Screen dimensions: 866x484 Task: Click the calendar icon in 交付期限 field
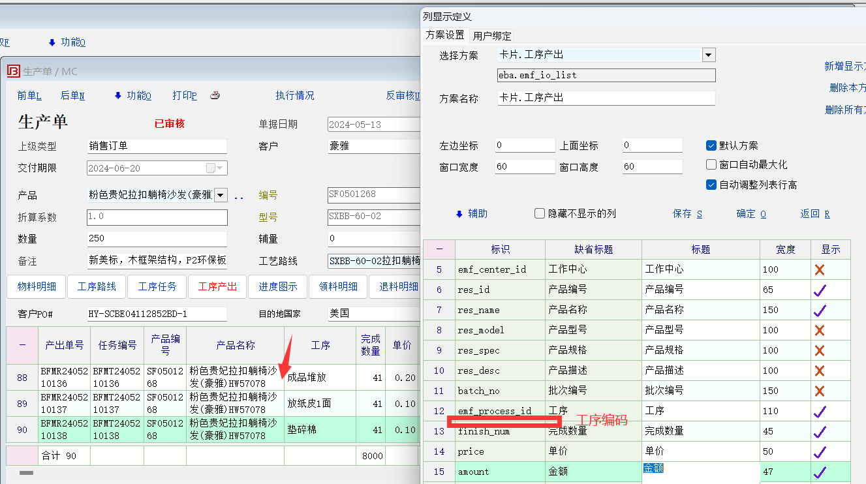tap(211, 168)
